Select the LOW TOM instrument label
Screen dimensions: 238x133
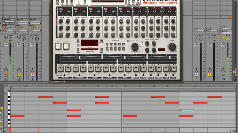[95, 78]
